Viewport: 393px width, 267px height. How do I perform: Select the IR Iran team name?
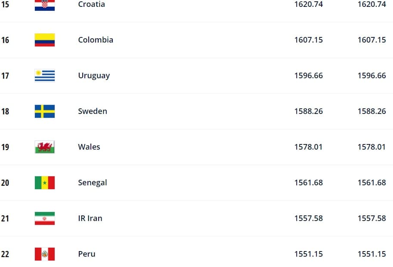pyautogui.click(x=90, y=218)
